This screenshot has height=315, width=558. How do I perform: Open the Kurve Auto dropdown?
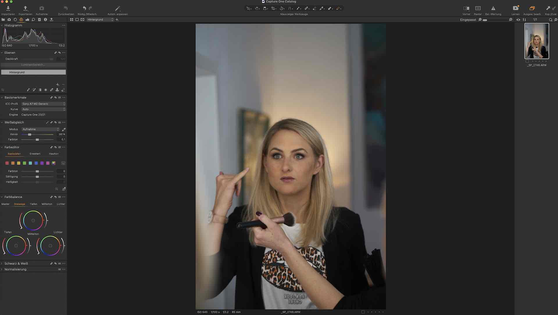tap(44, 109)
